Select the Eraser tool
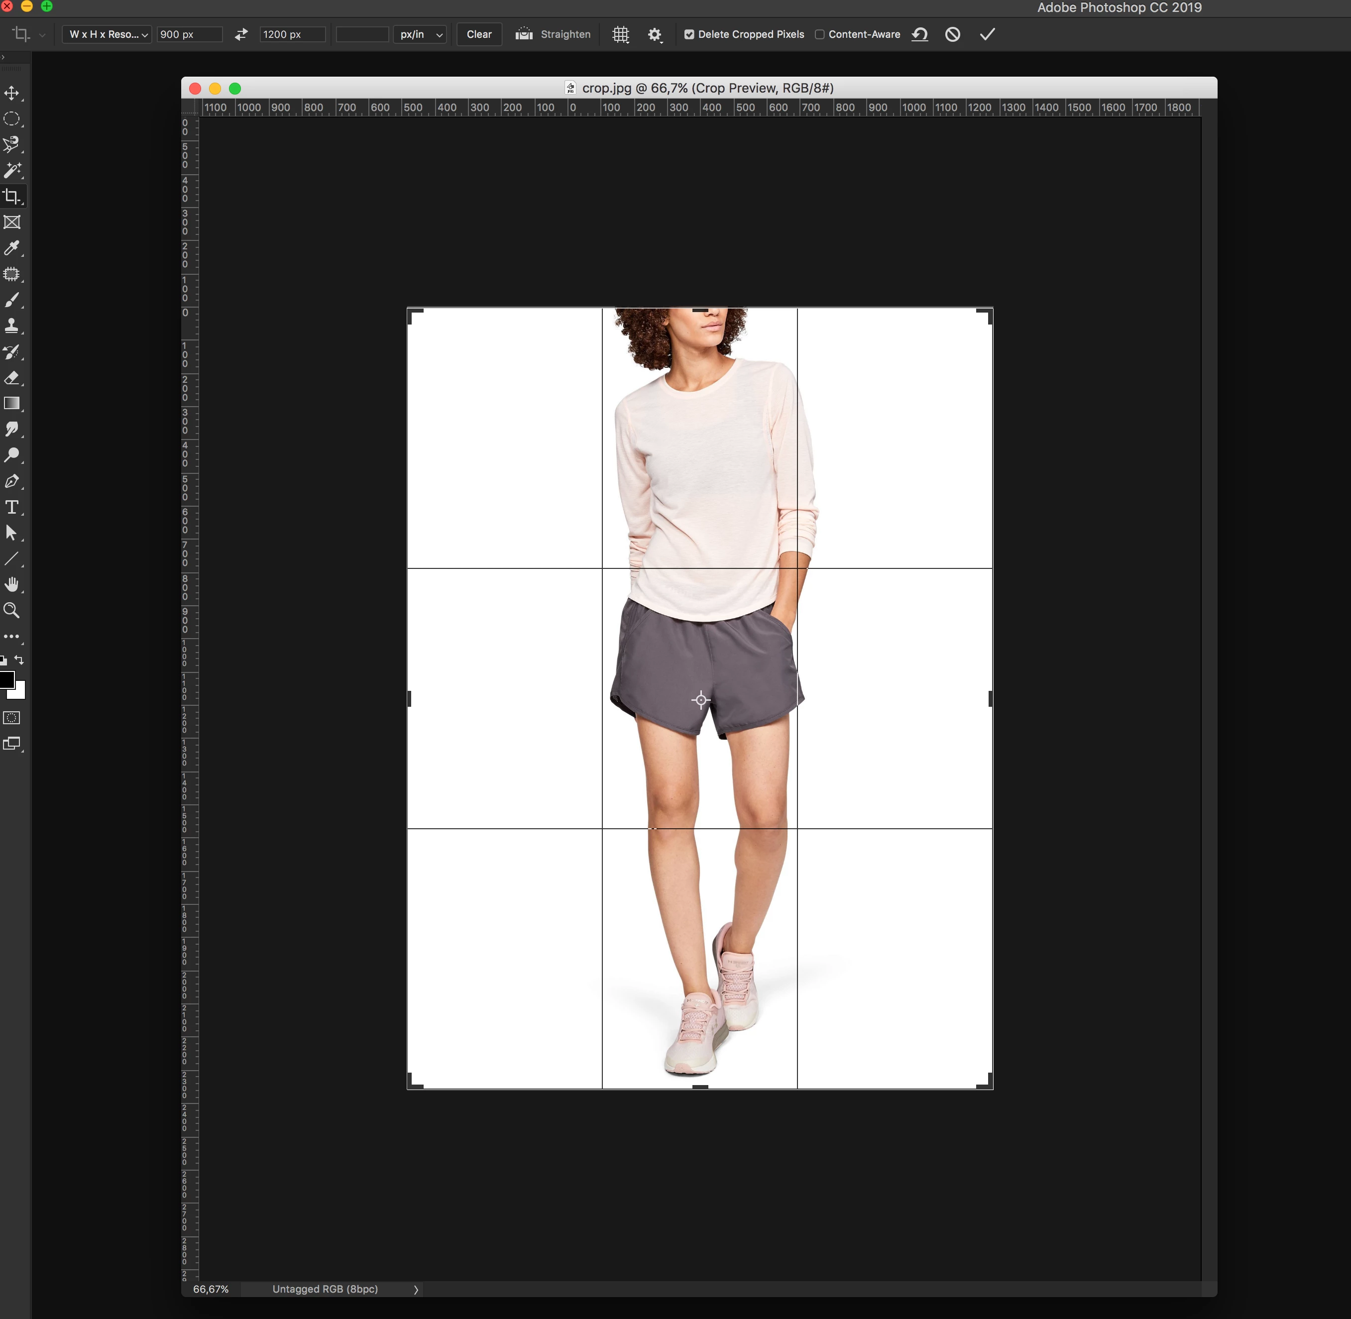1351x1319 pixels. pyautogui.click(x=12, y=378)
